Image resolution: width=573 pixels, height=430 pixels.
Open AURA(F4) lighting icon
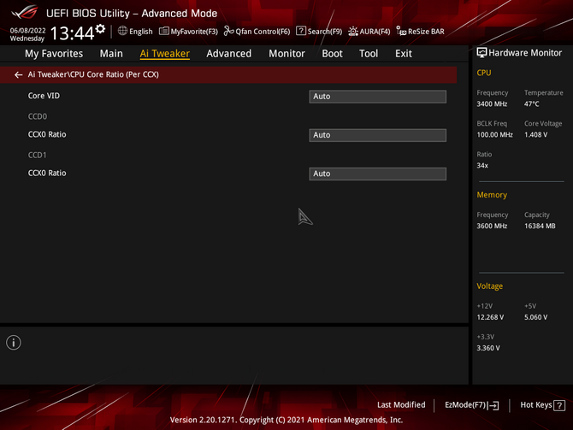pos(352,31)
